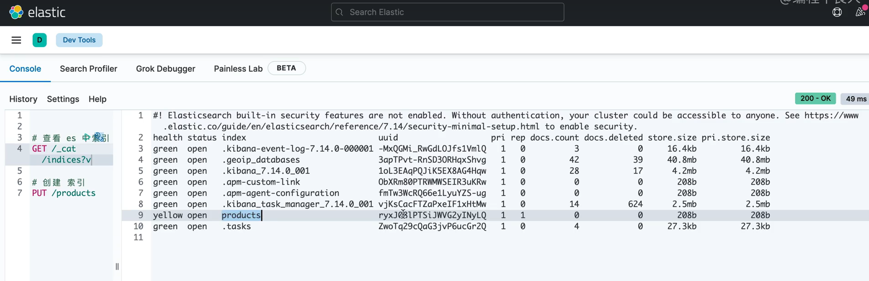
Task: Click the '# 创建 索引' comment
Action: 58,182
